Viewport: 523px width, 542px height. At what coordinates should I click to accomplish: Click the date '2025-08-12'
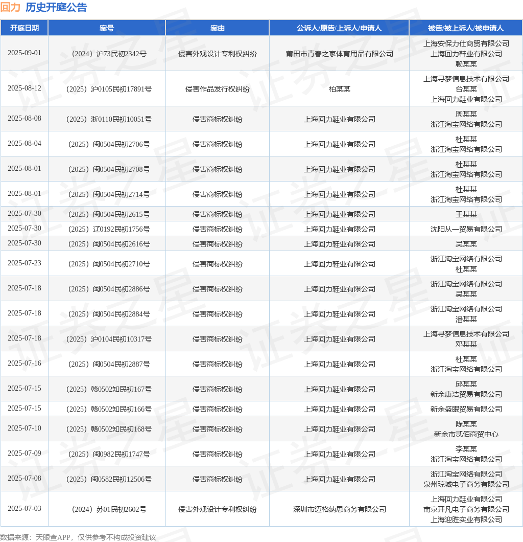tap(25, 88)
